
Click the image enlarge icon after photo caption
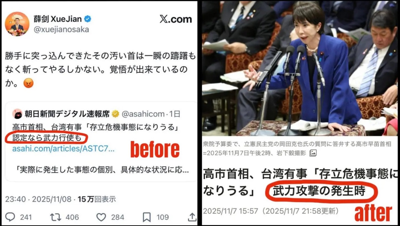click(313, 153)
